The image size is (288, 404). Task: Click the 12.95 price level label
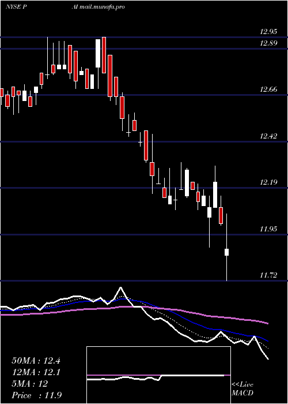268,32
